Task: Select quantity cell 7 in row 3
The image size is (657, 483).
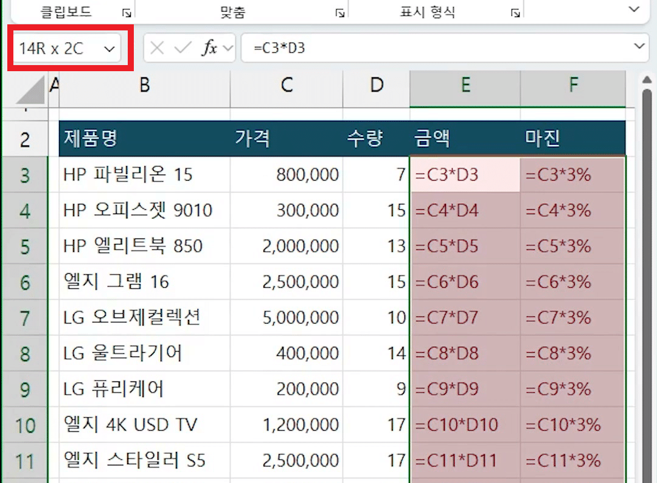Action: (377, 175)
